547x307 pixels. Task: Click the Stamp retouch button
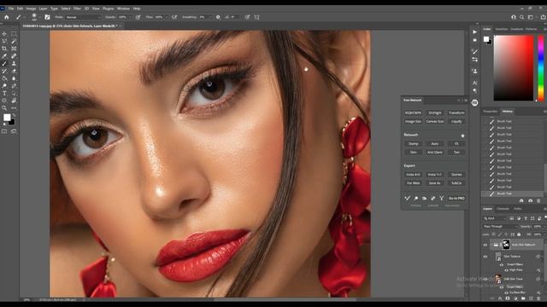click(413, 144)
